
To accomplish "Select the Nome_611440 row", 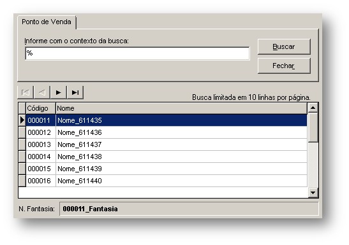I will (x=167, y=181).
